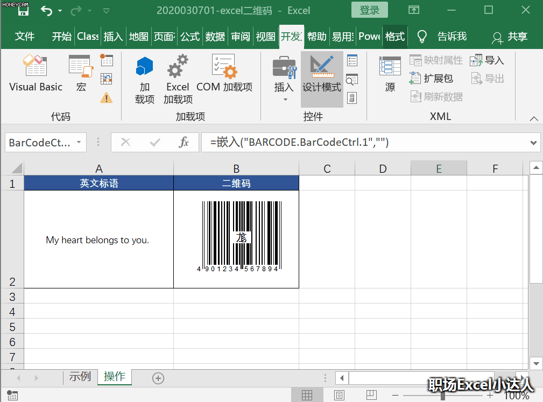Open Ribbon Display Options icon
Screen dimensions: 543x402
414,10
